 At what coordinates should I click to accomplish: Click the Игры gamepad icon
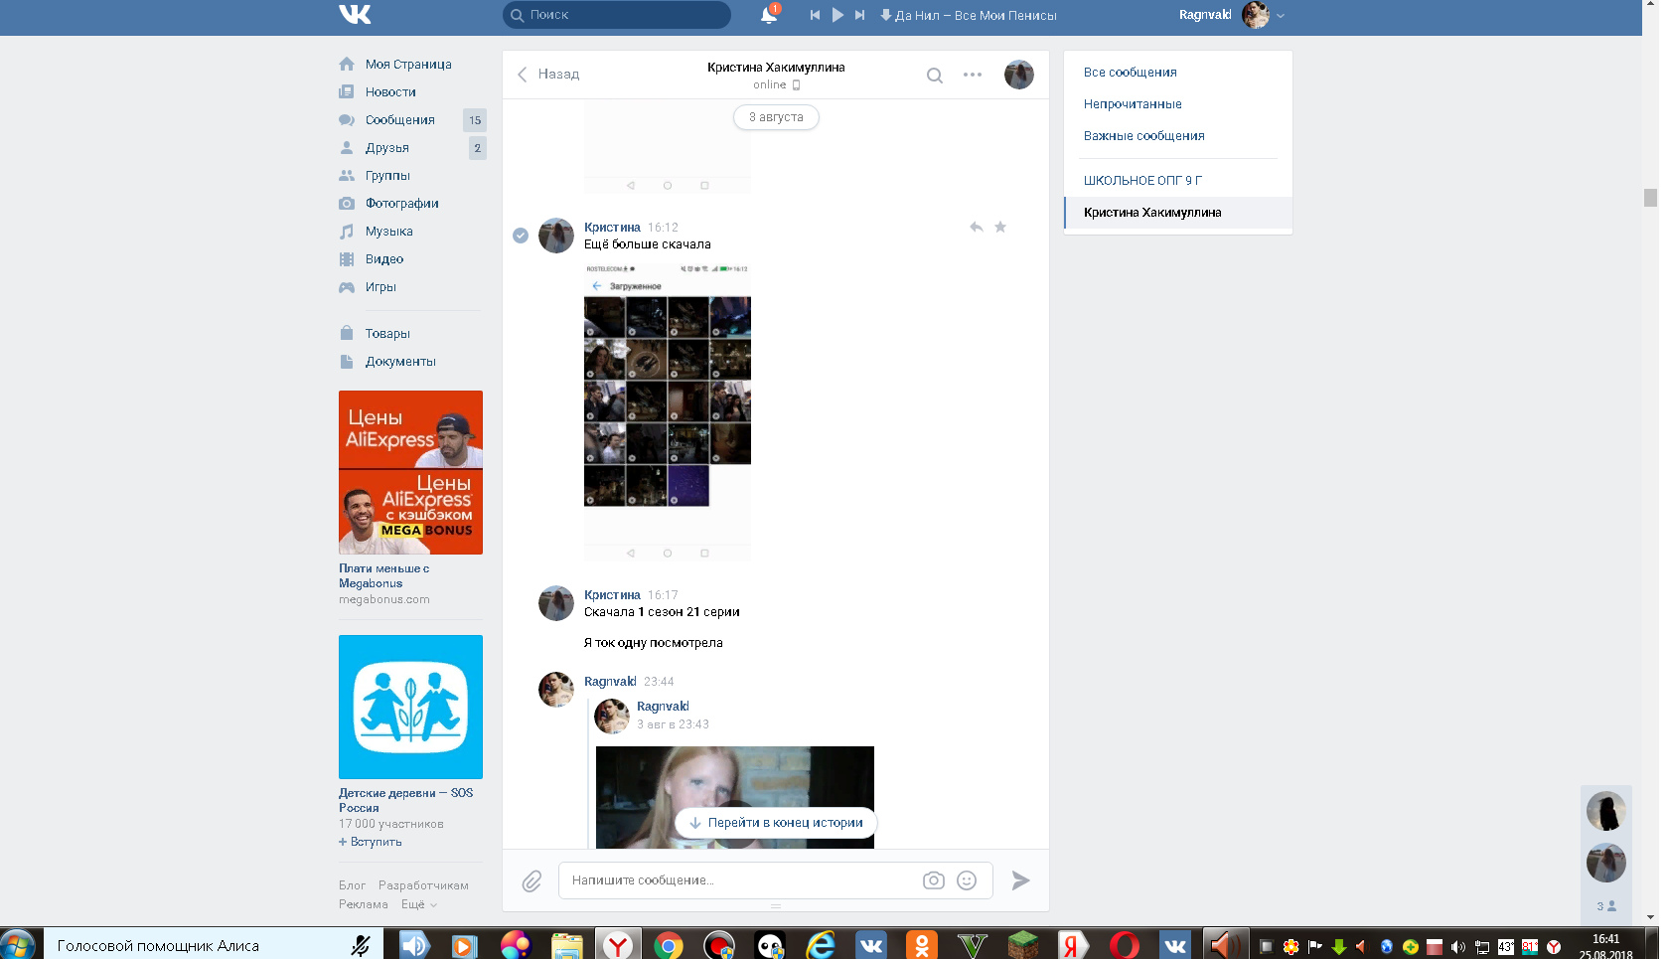(347, 287)
